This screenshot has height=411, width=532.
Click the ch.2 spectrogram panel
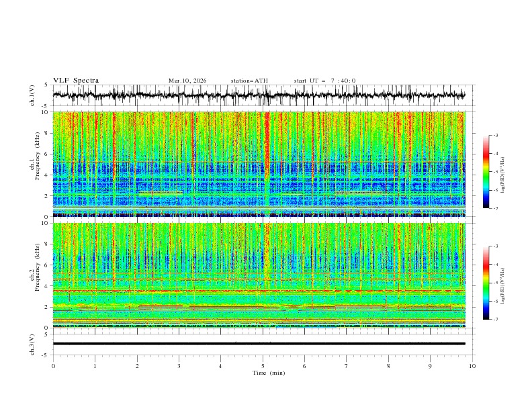(x=259, y=275)
